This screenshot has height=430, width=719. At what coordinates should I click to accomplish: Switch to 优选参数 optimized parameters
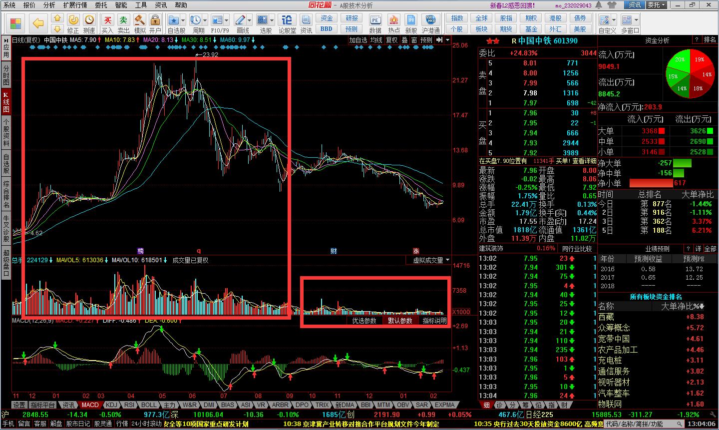364,321
